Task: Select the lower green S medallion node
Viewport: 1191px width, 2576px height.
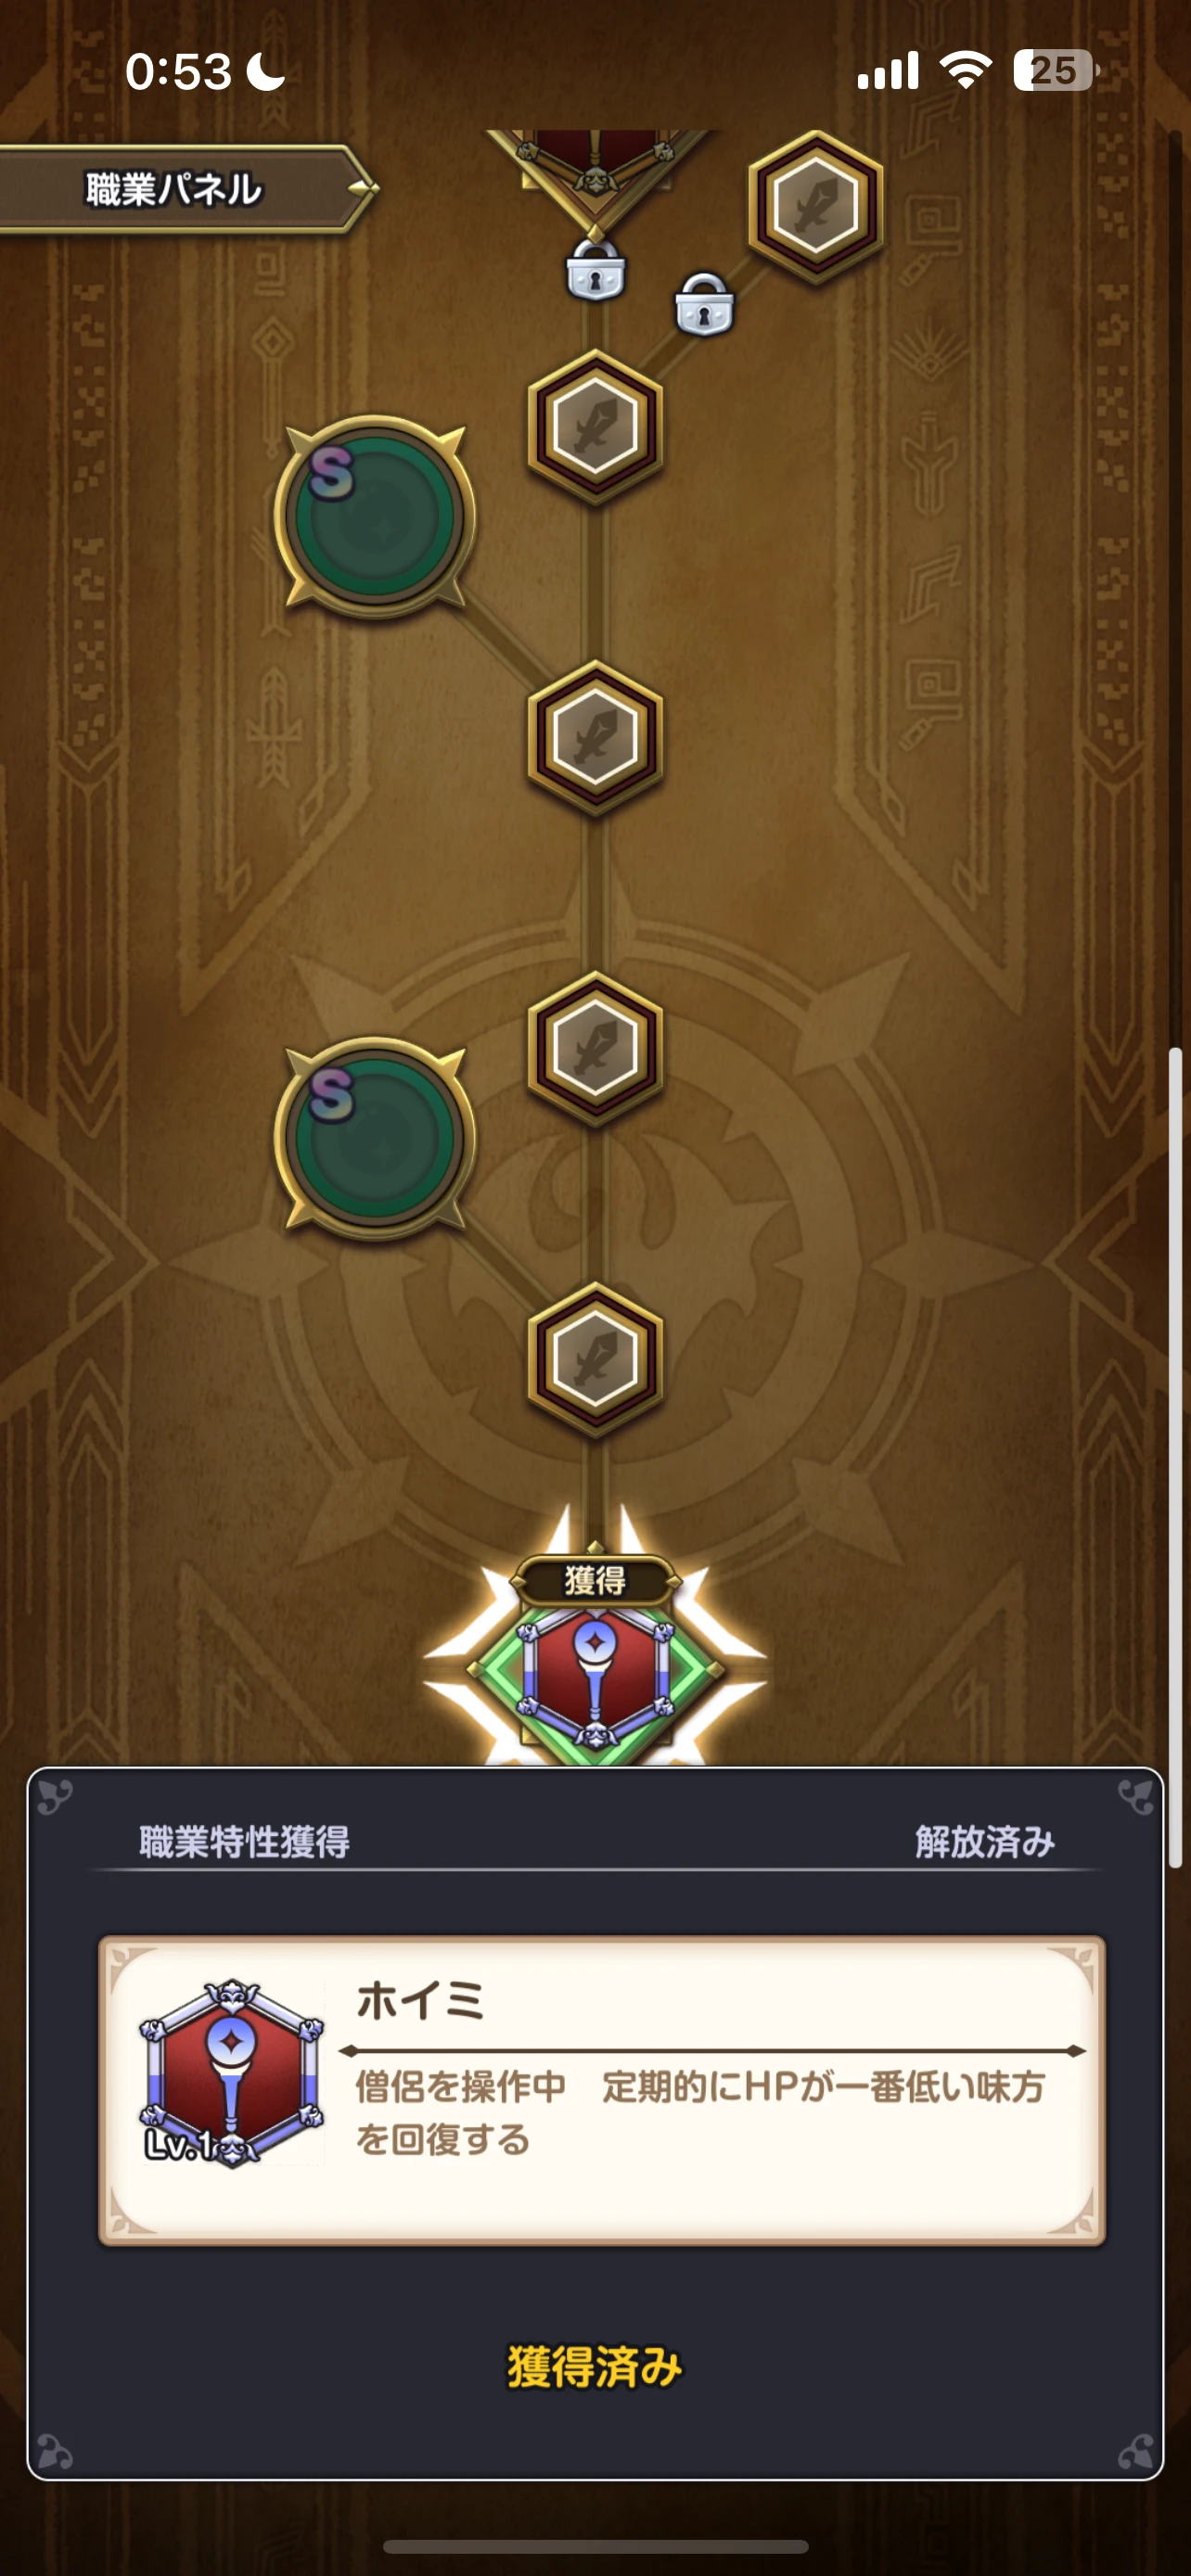Action: [374, 1138]
